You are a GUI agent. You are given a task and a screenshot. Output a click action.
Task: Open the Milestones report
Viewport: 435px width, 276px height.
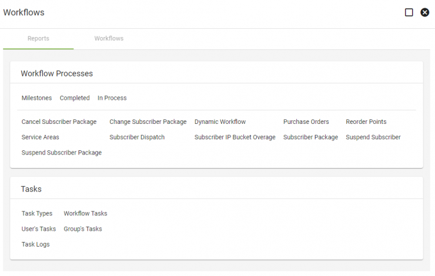click(x=36, y=98)
